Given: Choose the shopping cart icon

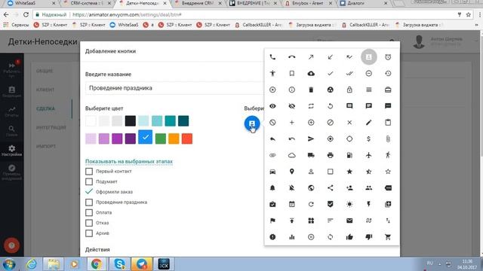Looking at the screenshot, I should 388,237.
